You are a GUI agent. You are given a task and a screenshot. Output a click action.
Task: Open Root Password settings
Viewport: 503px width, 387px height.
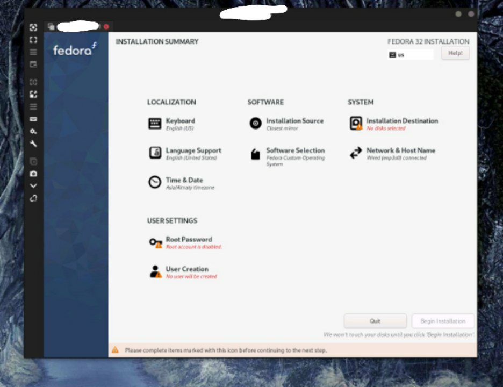point(185,242)
